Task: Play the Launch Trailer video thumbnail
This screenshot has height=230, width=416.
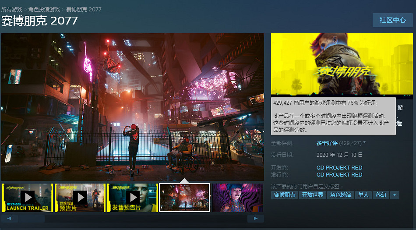Action: click(27, 198)
